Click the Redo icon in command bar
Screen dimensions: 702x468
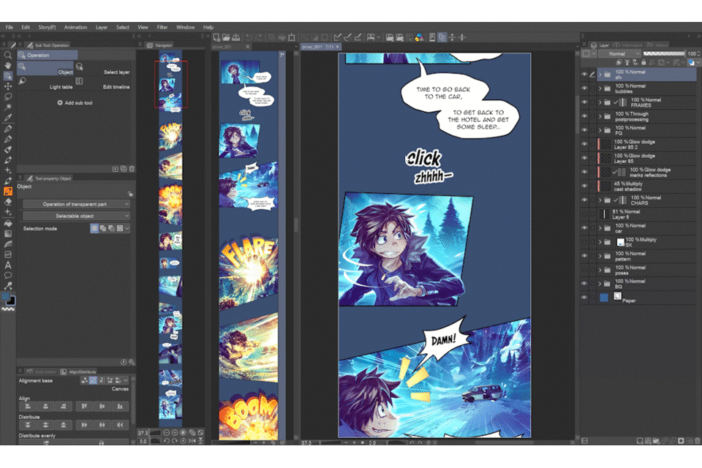pyautogui.click(x=258, y=37)
